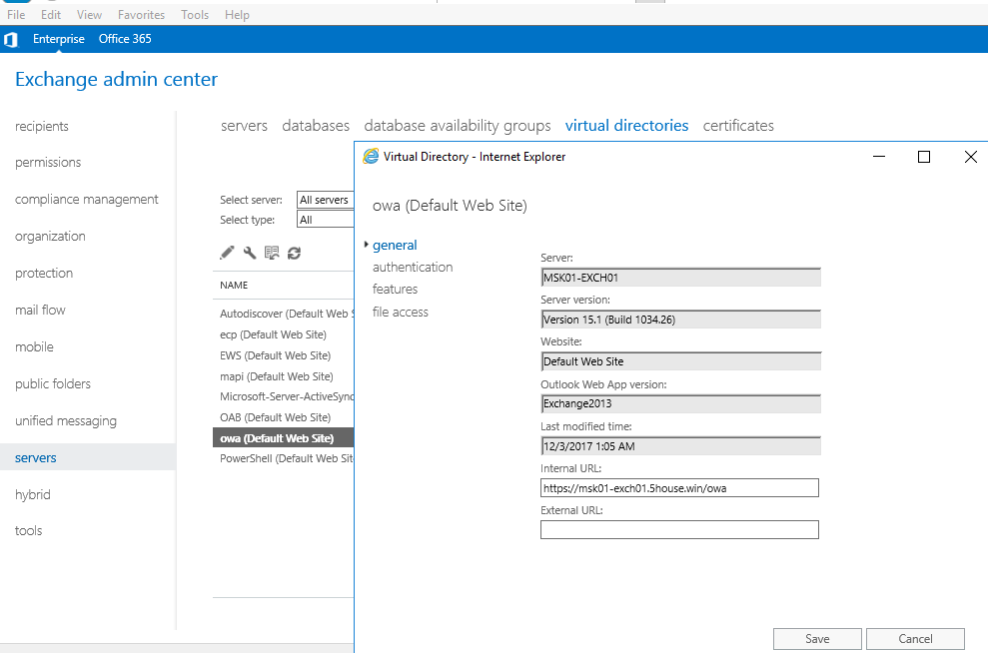Open the Favorites menu

click(x=141, y=15)
